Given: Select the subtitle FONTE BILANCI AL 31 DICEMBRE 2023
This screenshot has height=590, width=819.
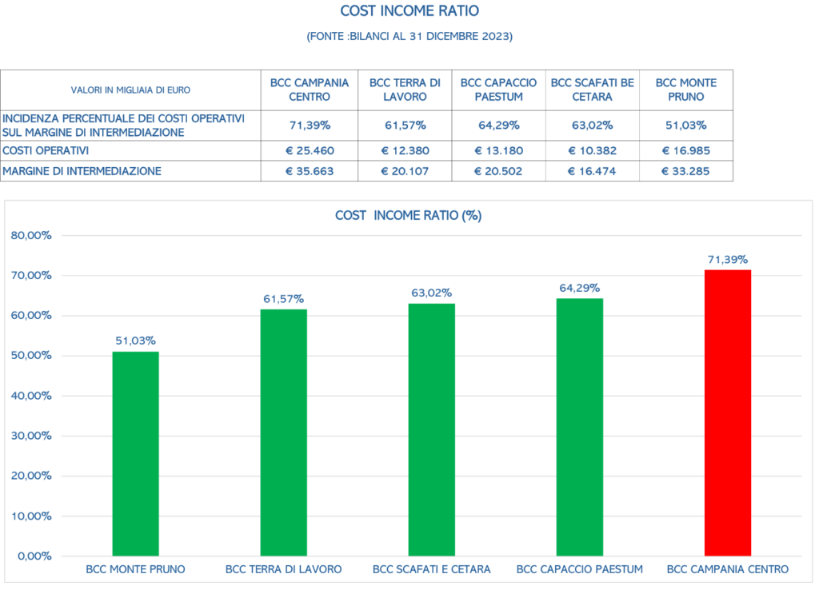Looking at the screenshot, I should point(409,37).
